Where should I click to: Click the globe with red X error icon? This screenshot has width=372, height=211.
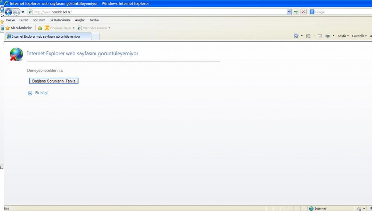[16, 54]
